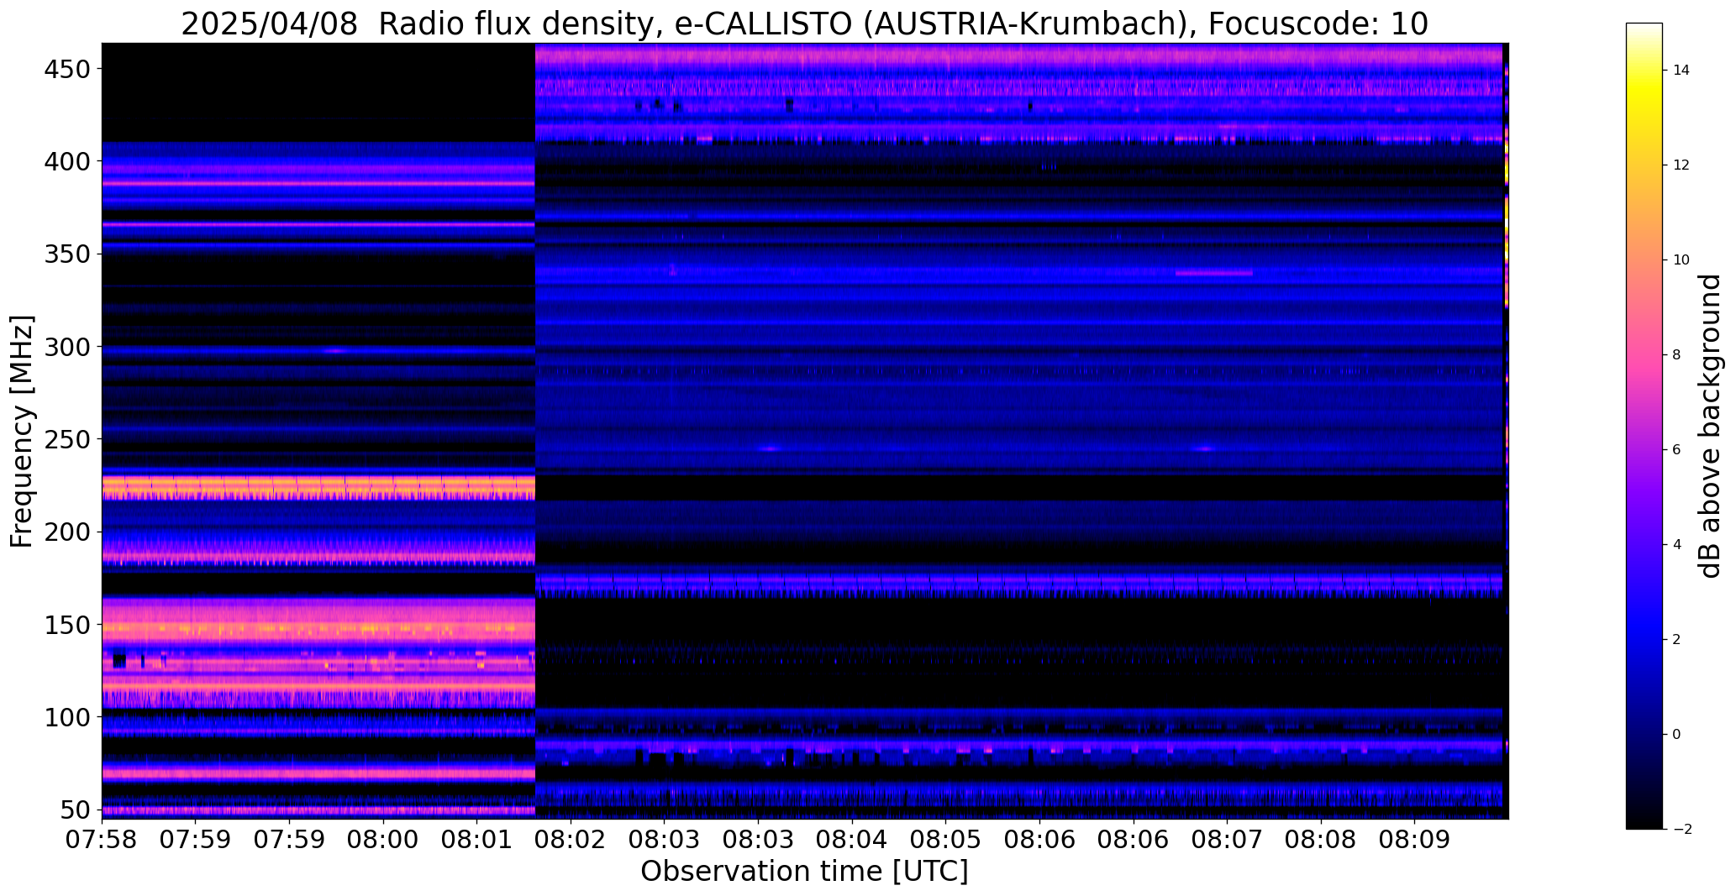The width and height of the screenshot is (1736, 896).
Task: Click the colorbar gradient strip
Action: coord(1644,426)
